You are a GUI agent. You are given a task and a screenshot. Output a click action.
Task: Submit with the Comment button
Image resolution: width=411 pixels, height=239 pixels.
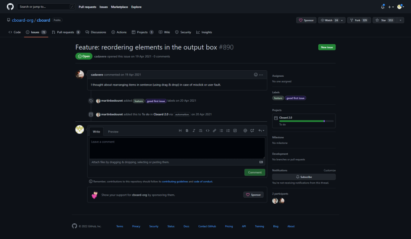point(255,172)
